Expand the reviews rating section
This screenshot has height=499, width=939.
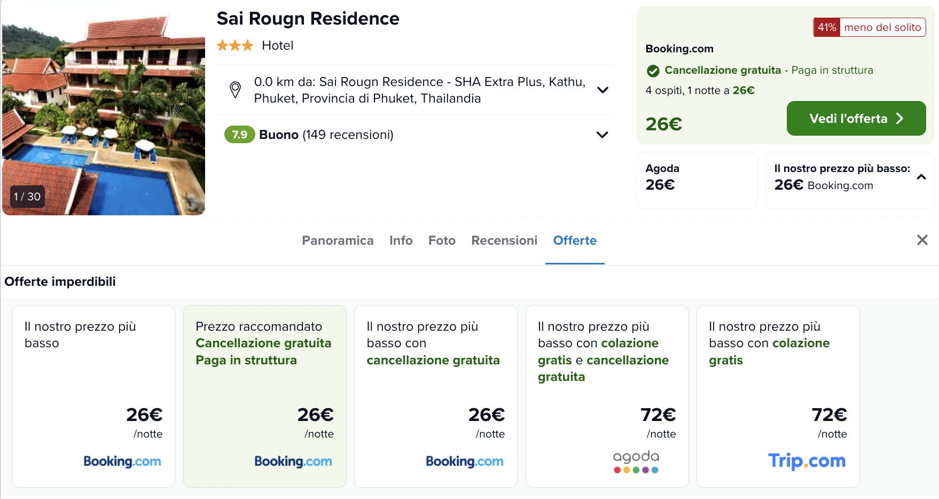602,135
